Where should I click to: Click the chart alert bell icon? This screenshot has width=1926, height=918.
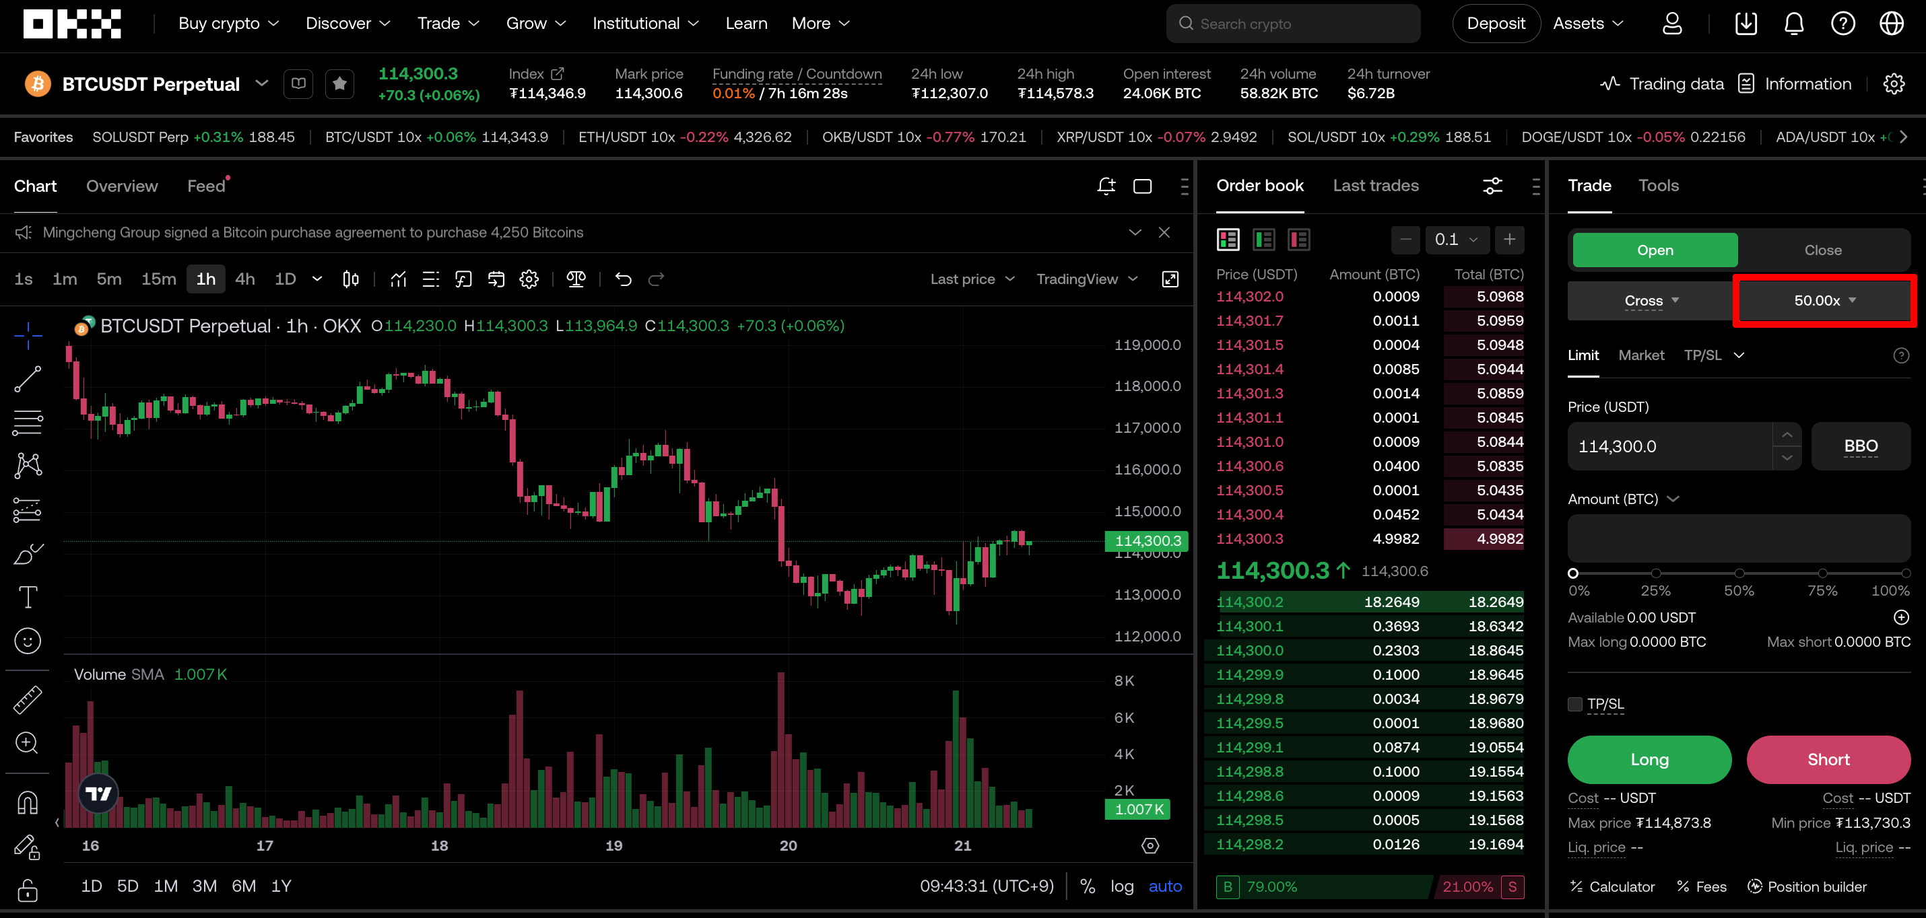click(x=1106, y=186)
